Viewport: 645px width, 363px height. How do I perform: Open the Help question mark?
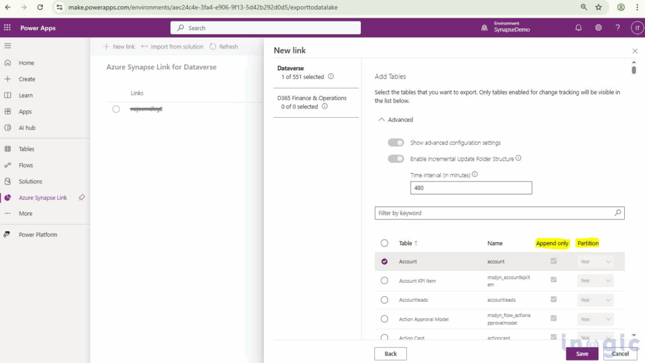616,28
